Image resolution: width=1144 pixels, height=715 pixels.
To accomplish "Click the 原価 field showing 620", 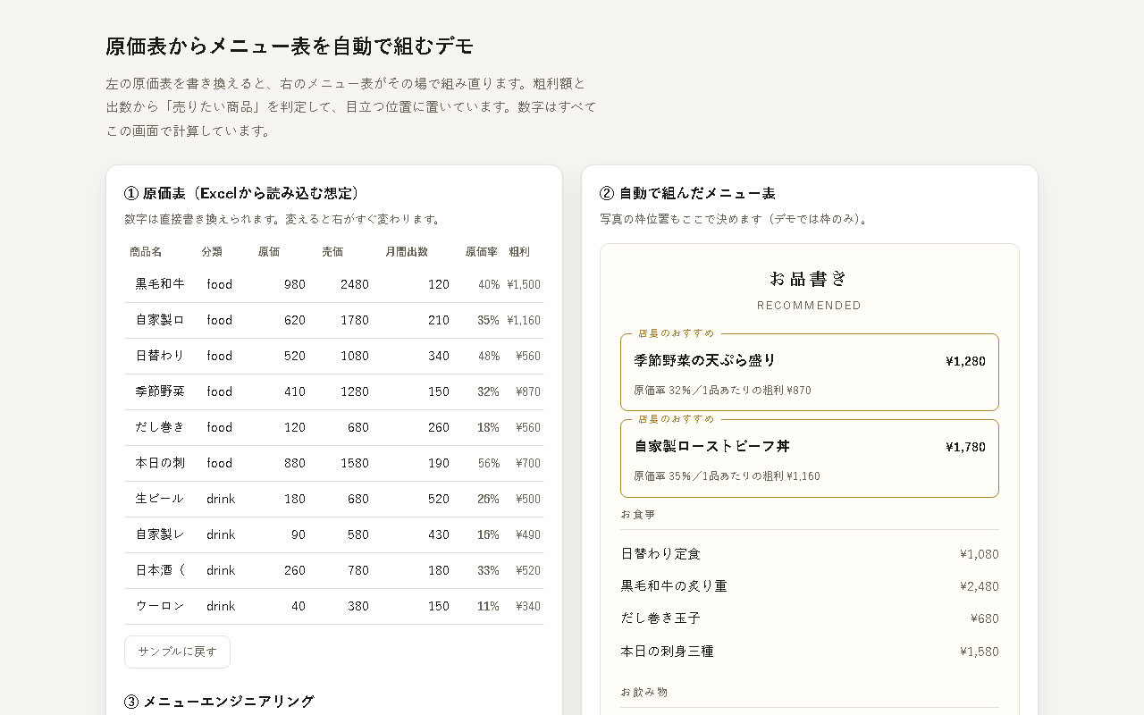I will click(x=283, y=320).
